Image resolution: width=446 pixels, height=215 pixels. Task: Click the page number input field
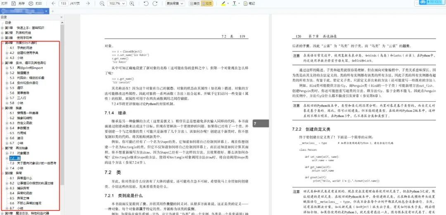pos(64,3)
